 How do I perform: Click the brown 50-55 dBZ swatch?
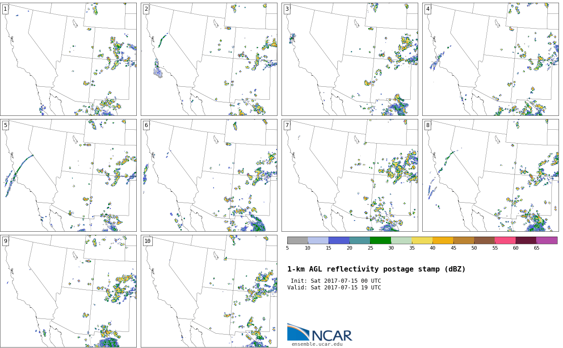484,240
